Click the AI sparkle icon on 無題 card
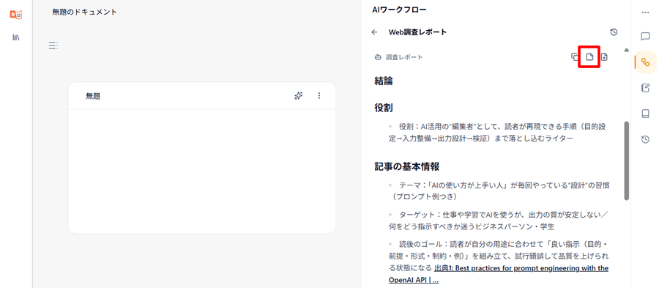Screen dimensions: 659x288 [299, 96]
